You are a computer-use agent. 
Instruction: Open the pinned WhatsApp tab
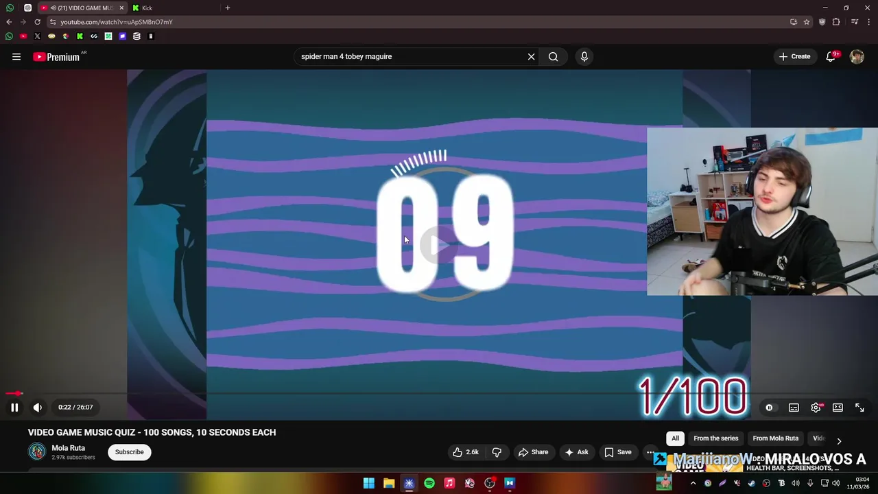(10, 8)
